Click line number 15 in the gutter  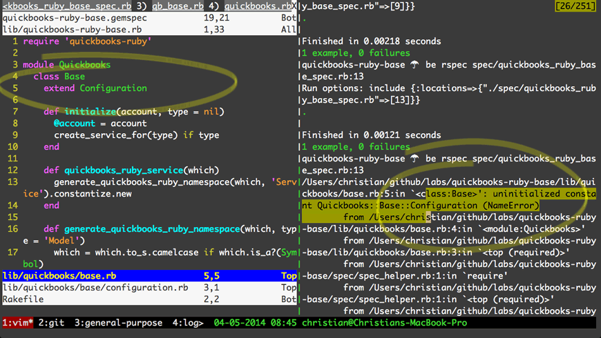tap(12, 217)
